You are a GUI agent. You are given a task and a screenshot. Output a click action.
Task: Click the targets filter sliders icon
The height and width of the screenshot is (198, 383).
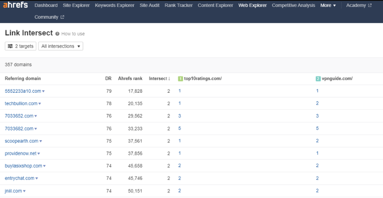[10, 46]
